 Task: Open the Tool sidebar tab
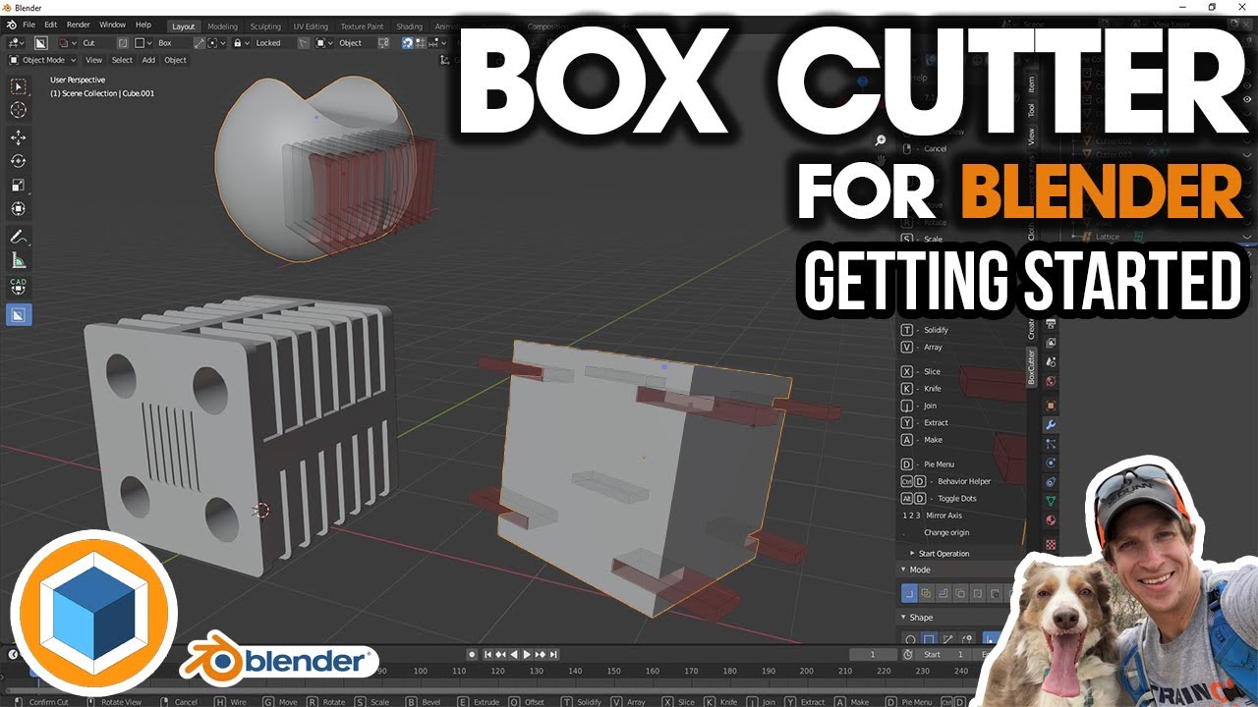tap(1032, 111)
